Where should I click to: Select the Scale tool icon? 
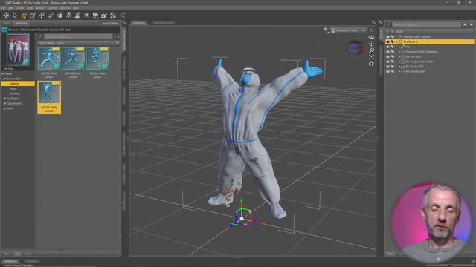tap(51, 15)
